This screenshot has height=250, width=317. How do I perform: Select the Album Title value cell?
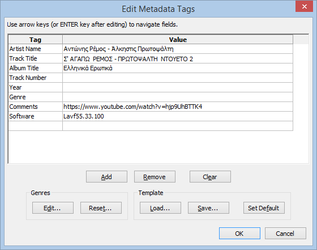coord(178,68)
